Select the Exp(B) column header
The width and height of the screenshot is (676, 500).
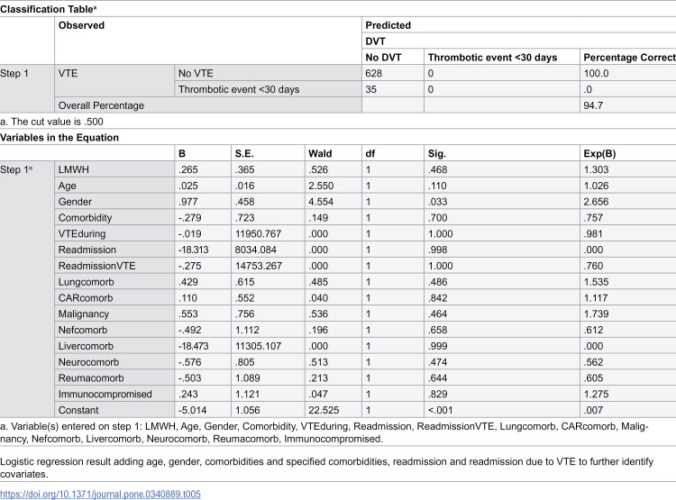click(x=599, y=153)
